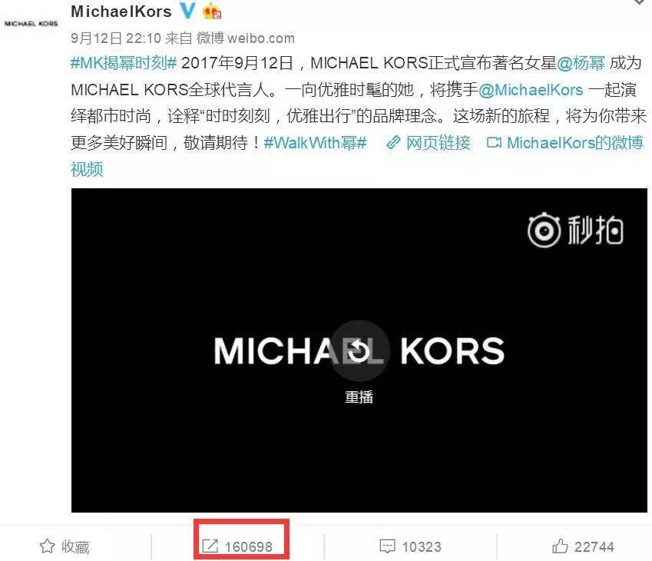Click the orange member crown badge

212,12
